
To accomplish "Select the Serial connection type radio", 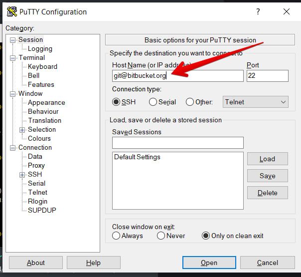I will (x=153, y=102).
